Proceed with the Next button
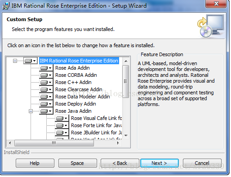The width and height of the screenshot is (231, 177). click(160, 163)
